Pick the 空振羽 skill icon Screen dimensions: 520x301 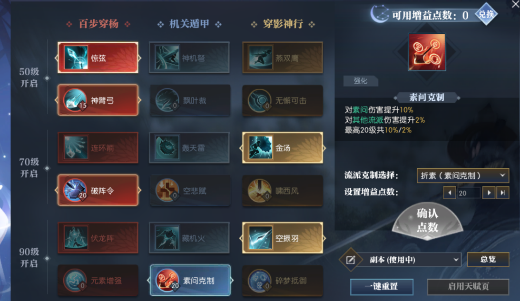coord(260,238)
